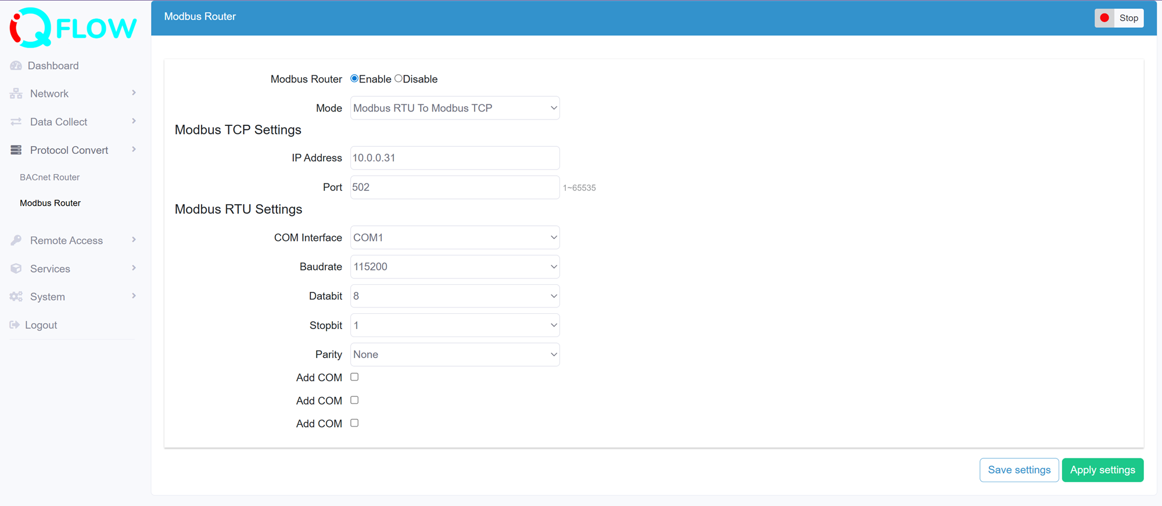This screenshot has height=506, width=1162.
Task: Open the COM Interface dropdown
Action: pyautogui.click(x=455, y=237)
